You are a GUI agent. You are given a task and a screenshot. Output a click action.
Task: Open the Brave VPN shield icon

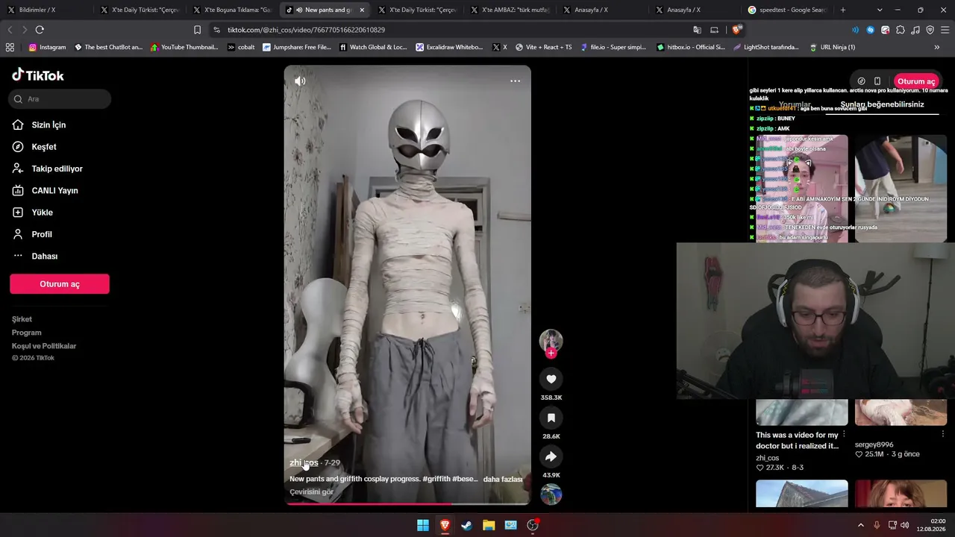pos(930,30)
